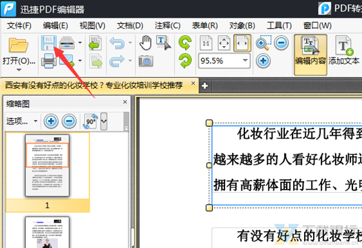
Task: Open the 表单(R) menu
Action: 205,25
